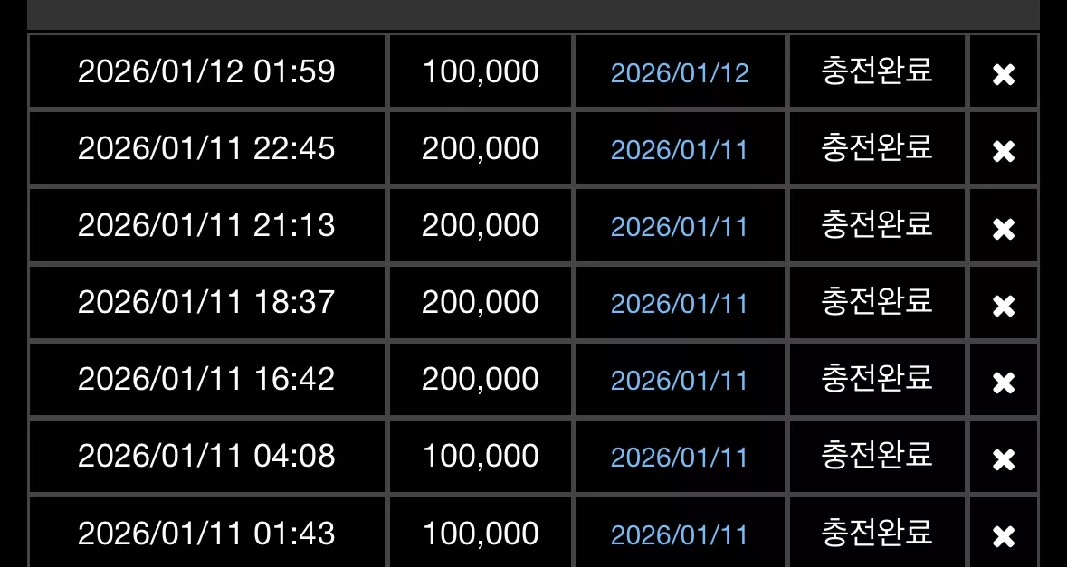Click the X beside the 01:43 charge

[x=1004, y=536]
